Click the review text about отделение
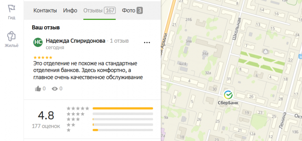This screenshot has width=302, height=141. tap(88, 70)
